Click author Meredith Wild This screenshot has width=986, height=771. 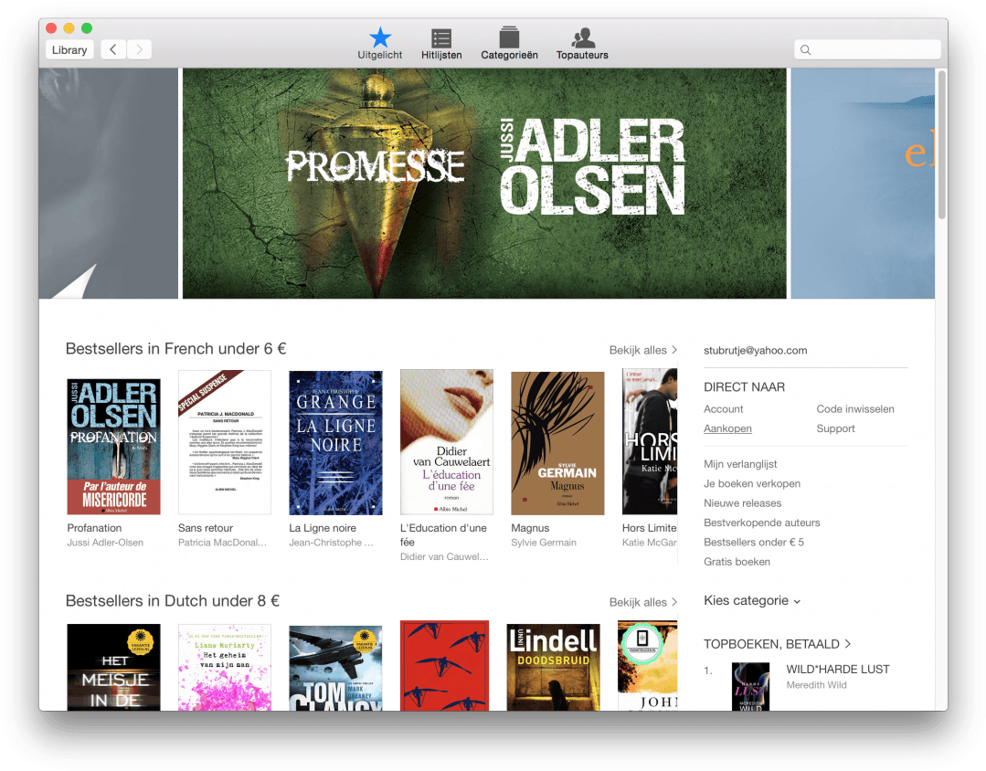click(816, 685)
